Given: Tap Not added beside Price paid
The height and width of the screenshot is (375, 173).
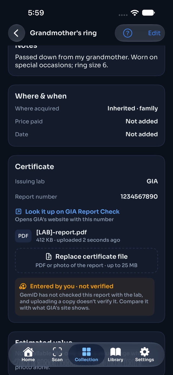Looking at the screenshot, I should (142, 121).
